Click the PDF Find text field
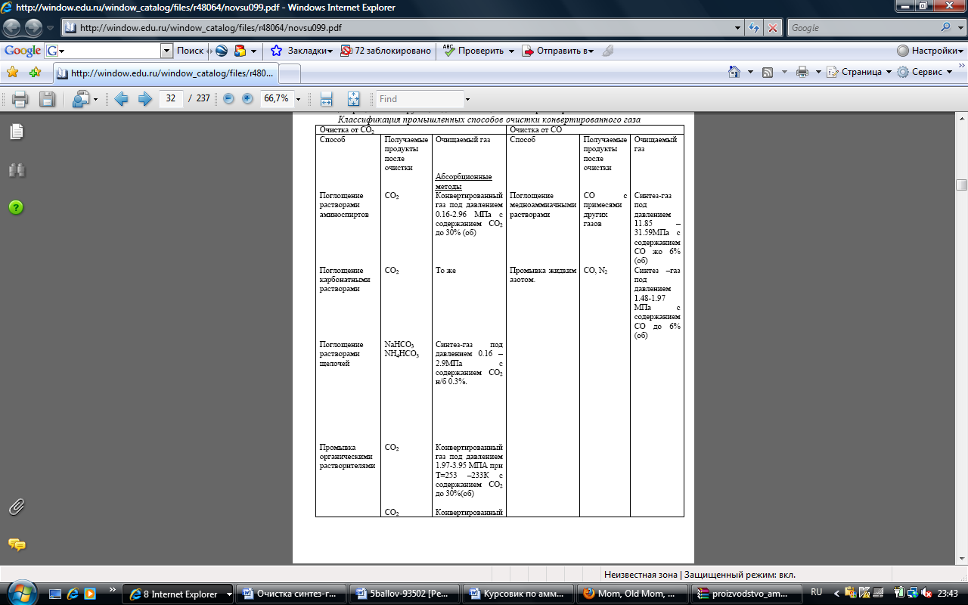 [420, 99]
